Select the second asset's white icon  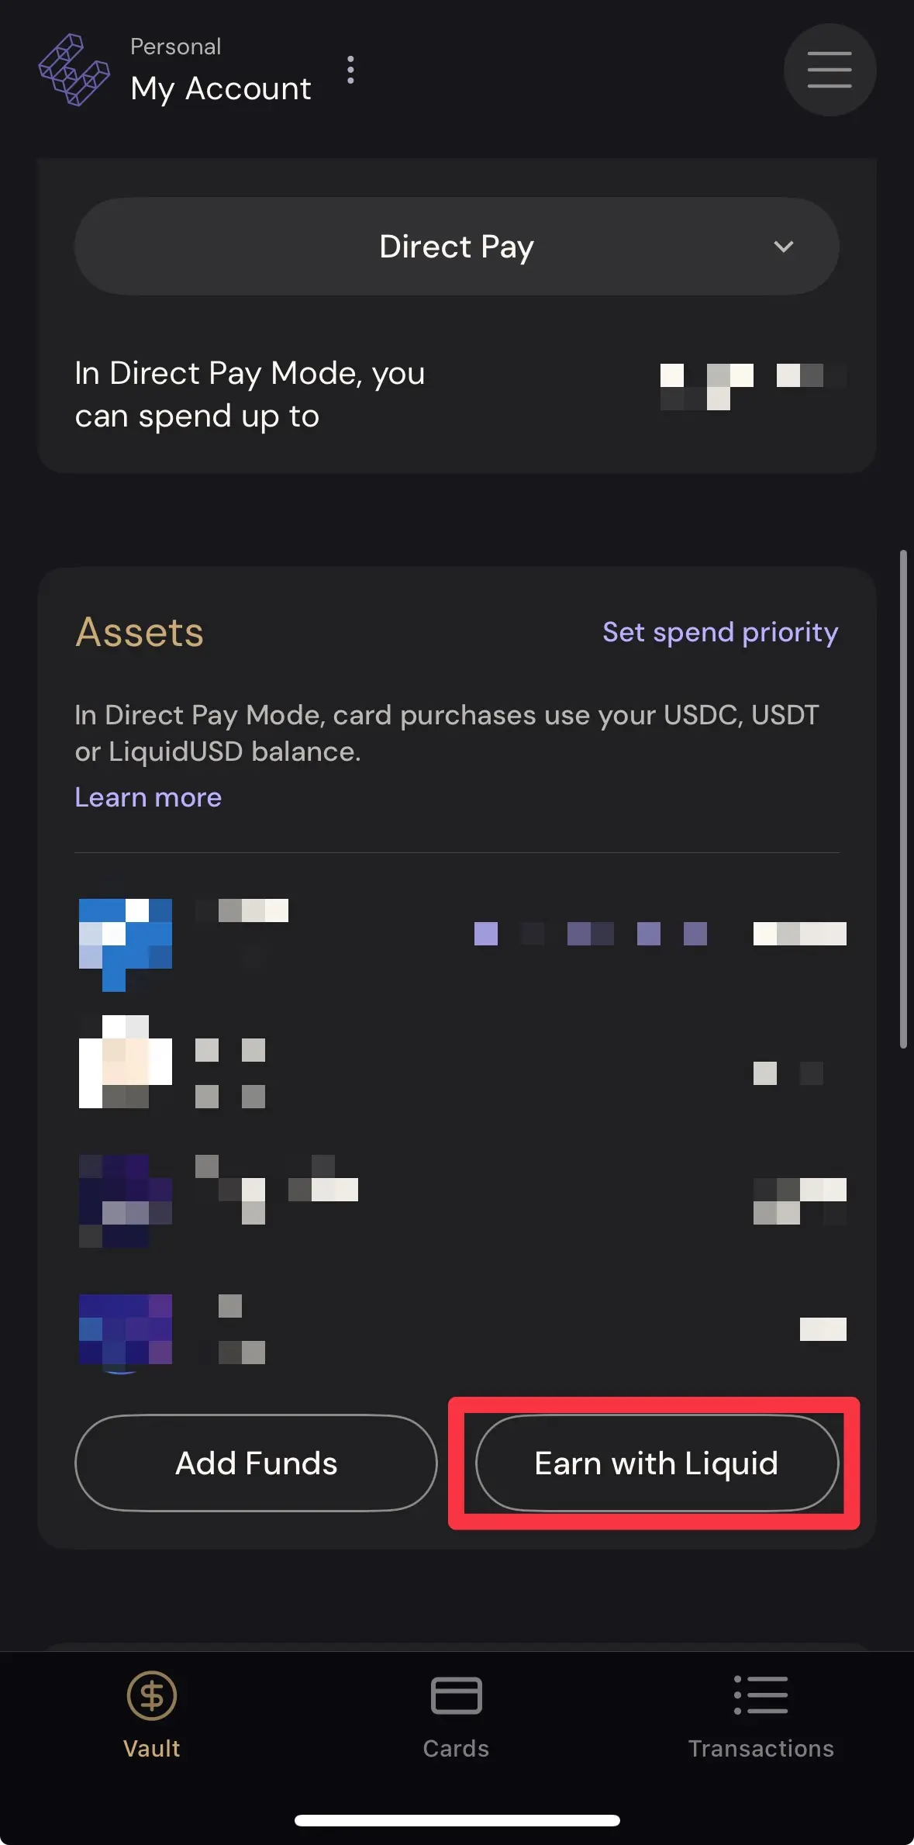click(126, 1061)
